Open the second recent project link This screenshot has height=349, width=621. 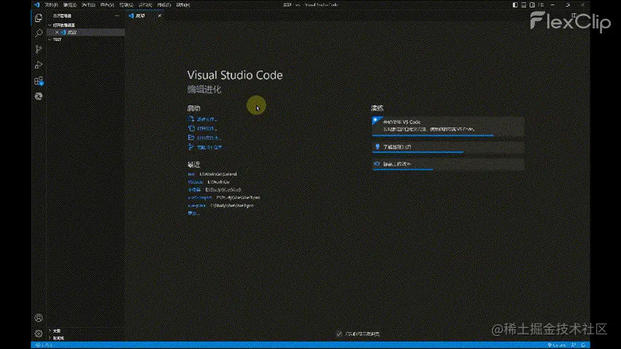coord(195,182)
